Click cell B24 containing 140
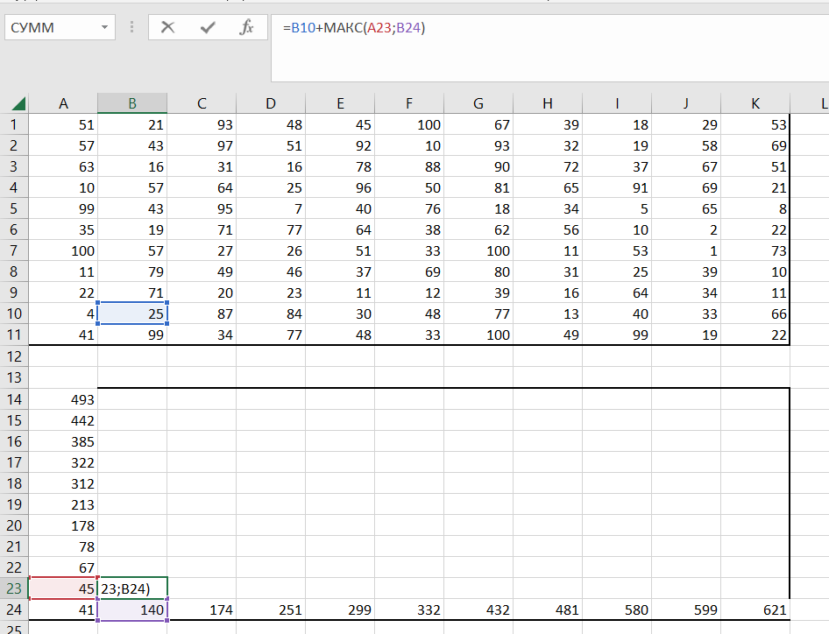The image size is (829, 634). click(x=132, y=609)
